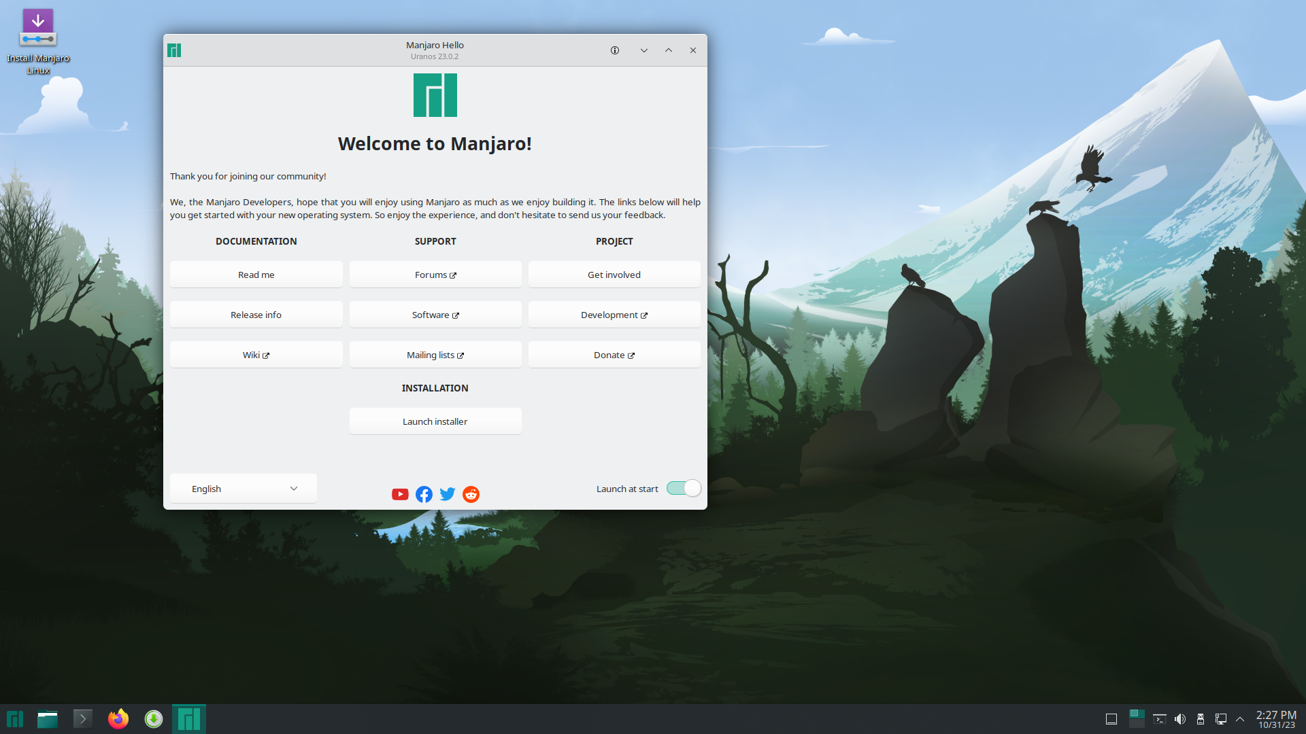Click the volume icon in system tray
The image size is (1306, 734).
(1180, 719)
